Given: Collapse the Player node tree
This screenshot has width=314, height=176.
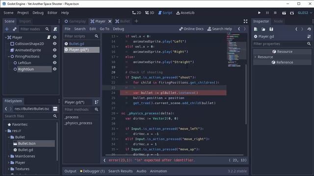Looking at the screenshot, I should point(6,37).
